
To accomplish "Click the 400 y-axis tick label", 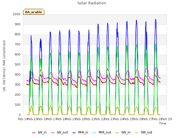I will click(x=18, y=75).
